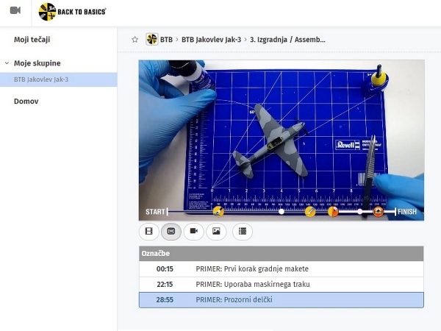Click first yellow marker on video timeline
441x331 pixels.
point(218,212)
